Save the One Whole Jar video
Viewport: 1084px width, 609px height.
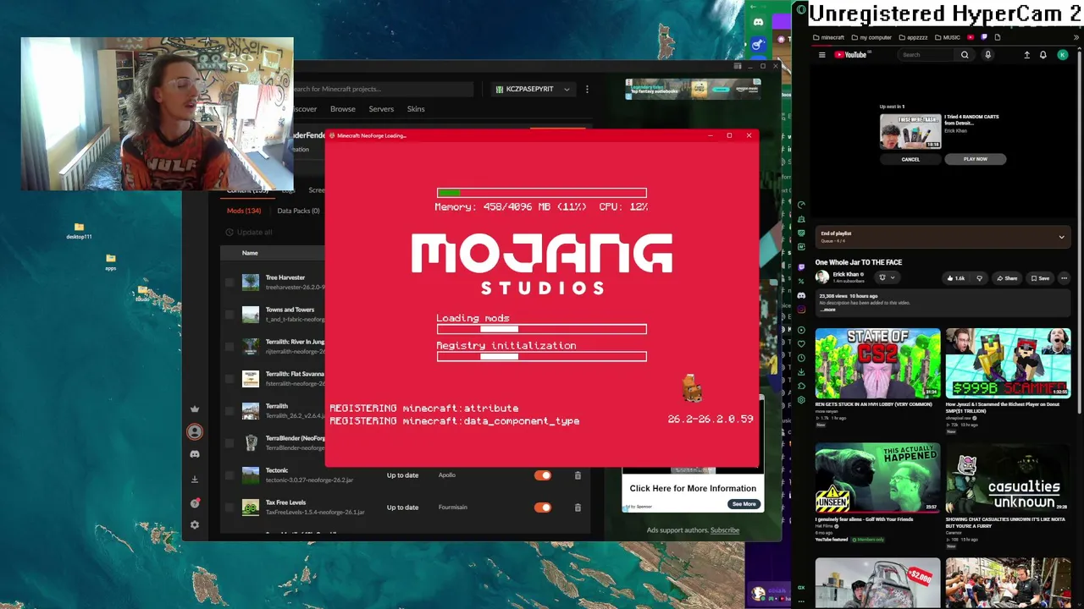click(x=1040, y=278)
